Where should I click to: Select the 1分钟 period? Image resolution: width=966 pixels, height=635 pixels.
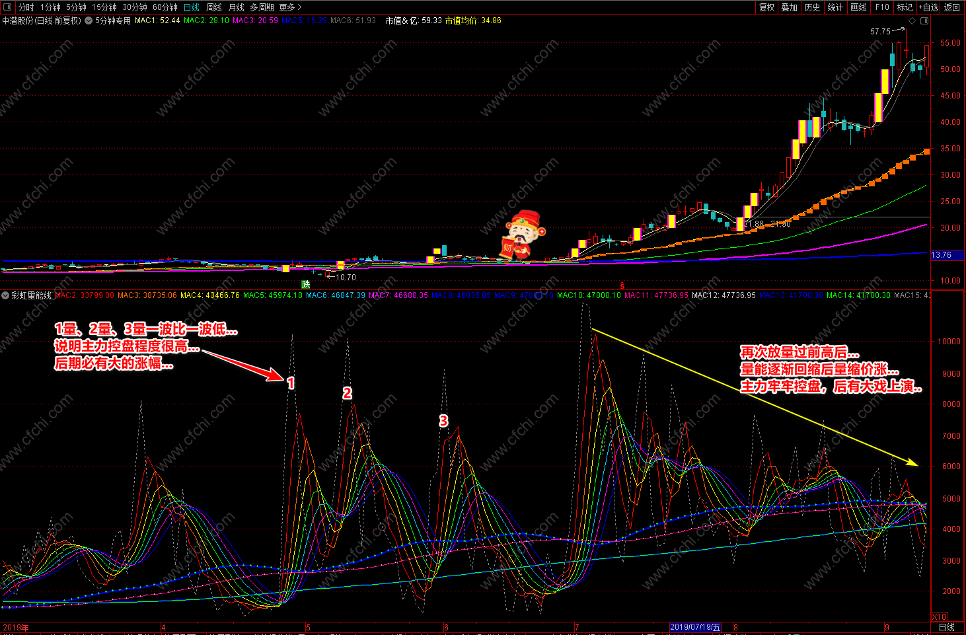[50, 7]
